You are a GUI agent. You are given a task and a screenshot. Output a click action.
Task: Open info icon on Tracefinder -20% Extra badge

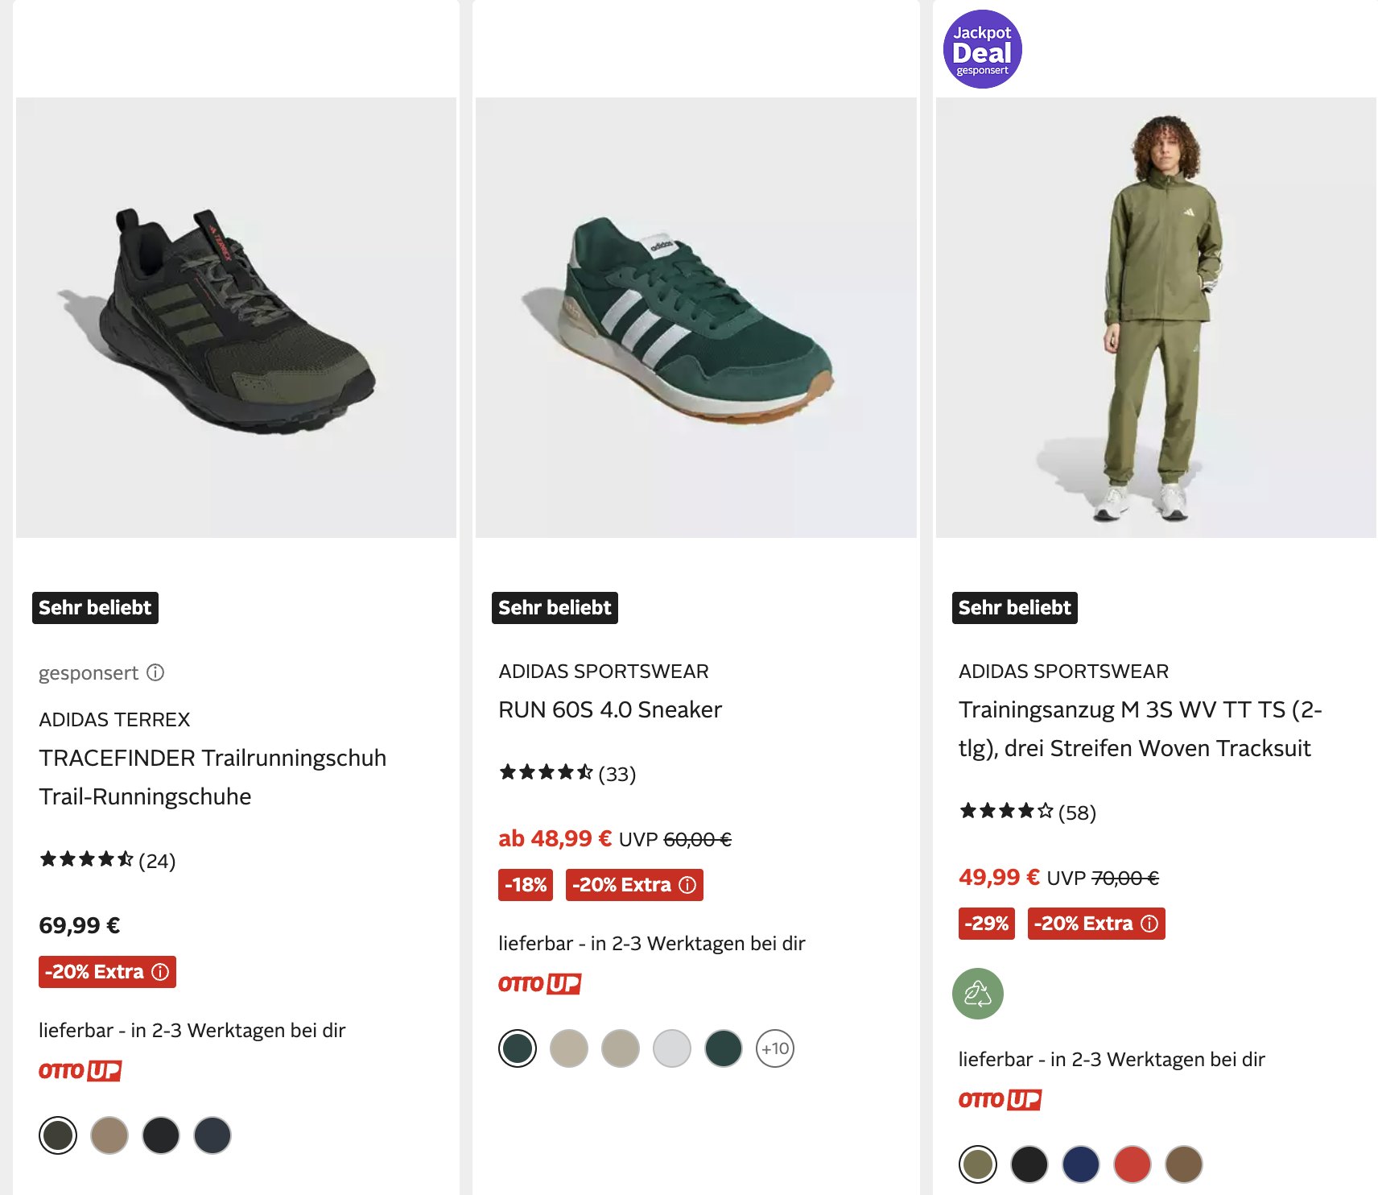coord(160,972)
